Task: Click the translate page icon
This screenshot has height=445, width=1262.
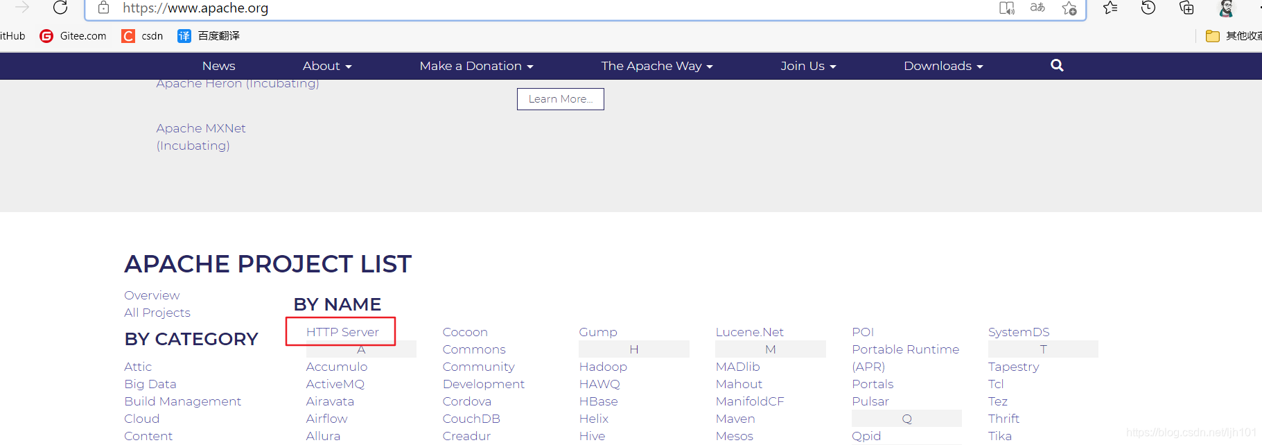Action: tap(1037, 8)
